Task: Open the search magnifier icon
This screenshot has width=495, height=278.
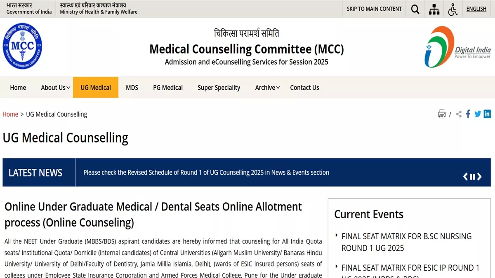Action: [415, 9]
